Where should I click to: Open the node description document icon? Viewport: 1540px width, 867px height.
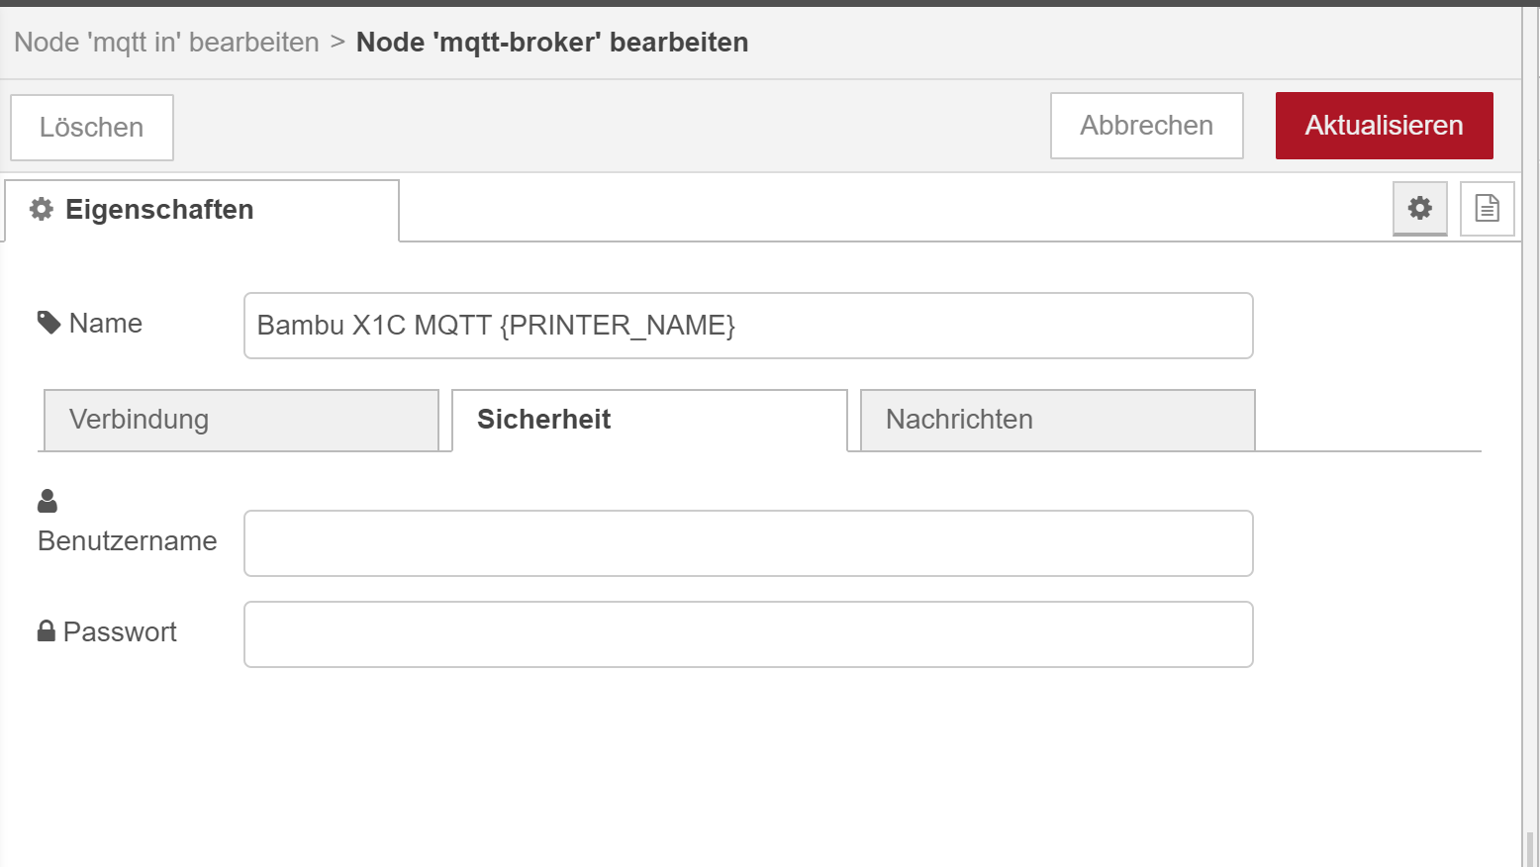pos(1487,208)
